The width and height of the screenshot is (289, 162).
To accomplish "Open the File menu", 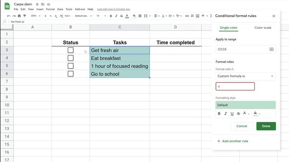I will [16, 9].
